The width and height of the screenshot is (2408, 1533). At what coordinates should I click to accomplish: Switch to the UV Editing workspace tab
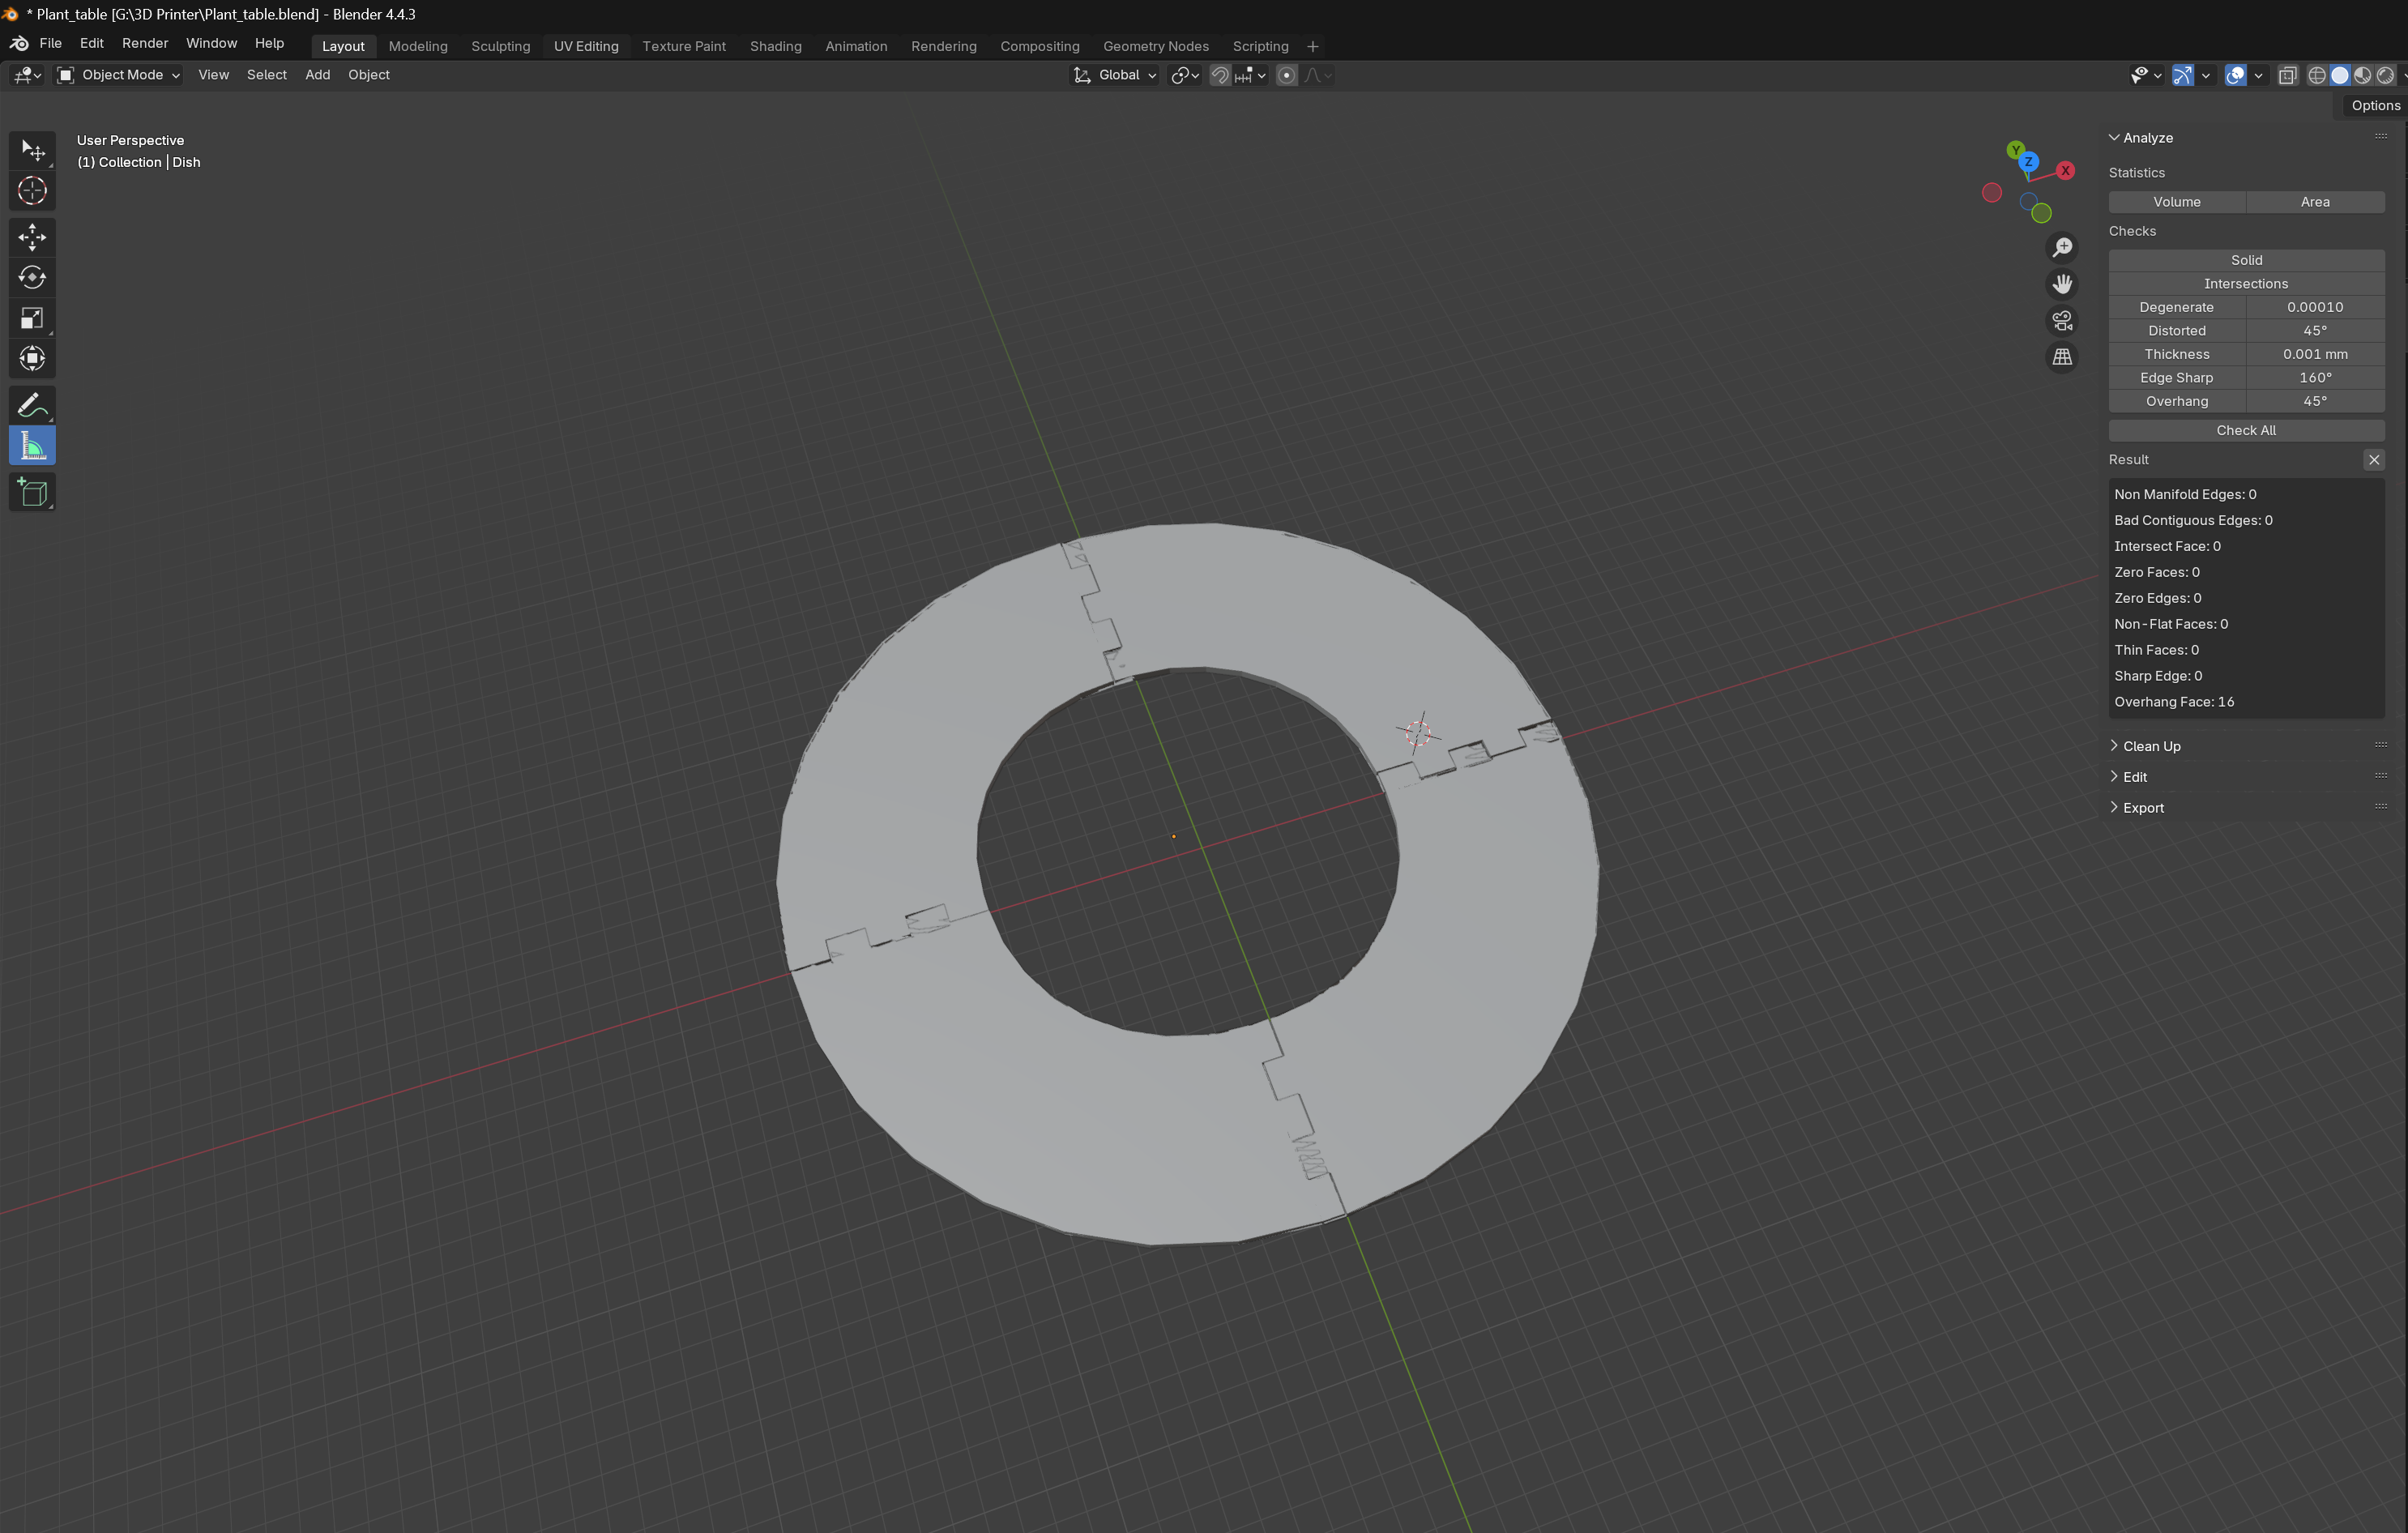586,46
